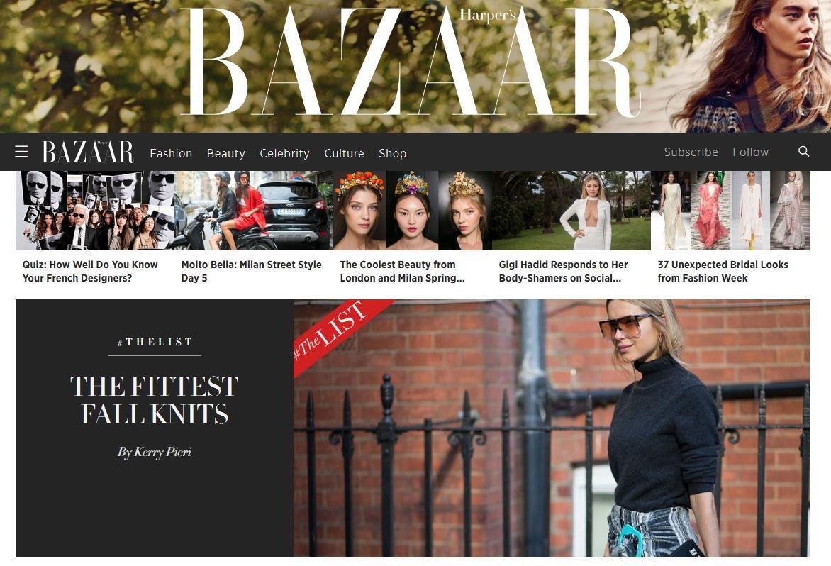831x566 pixels.
Task: Open The Fittest Fall Knits feature title
Action: [155, 399]
